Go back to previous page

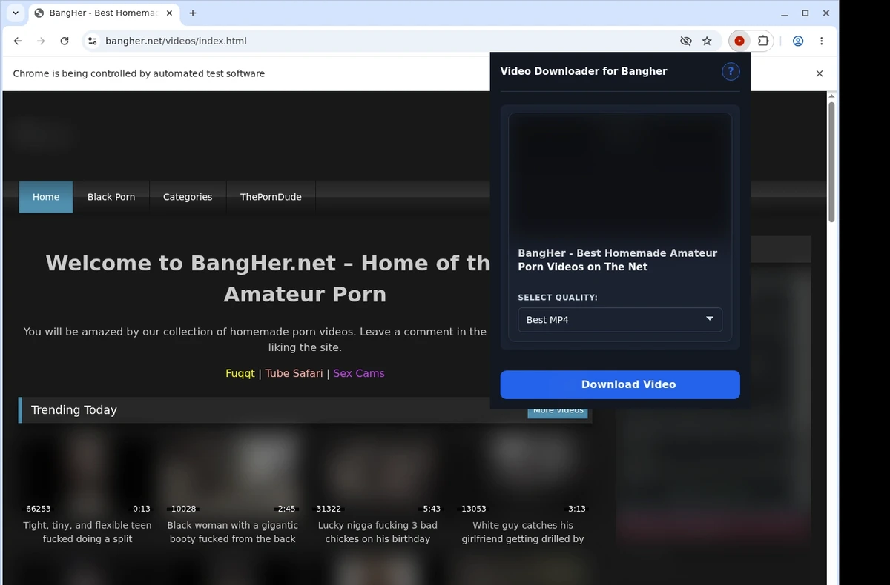pos(18,41)
